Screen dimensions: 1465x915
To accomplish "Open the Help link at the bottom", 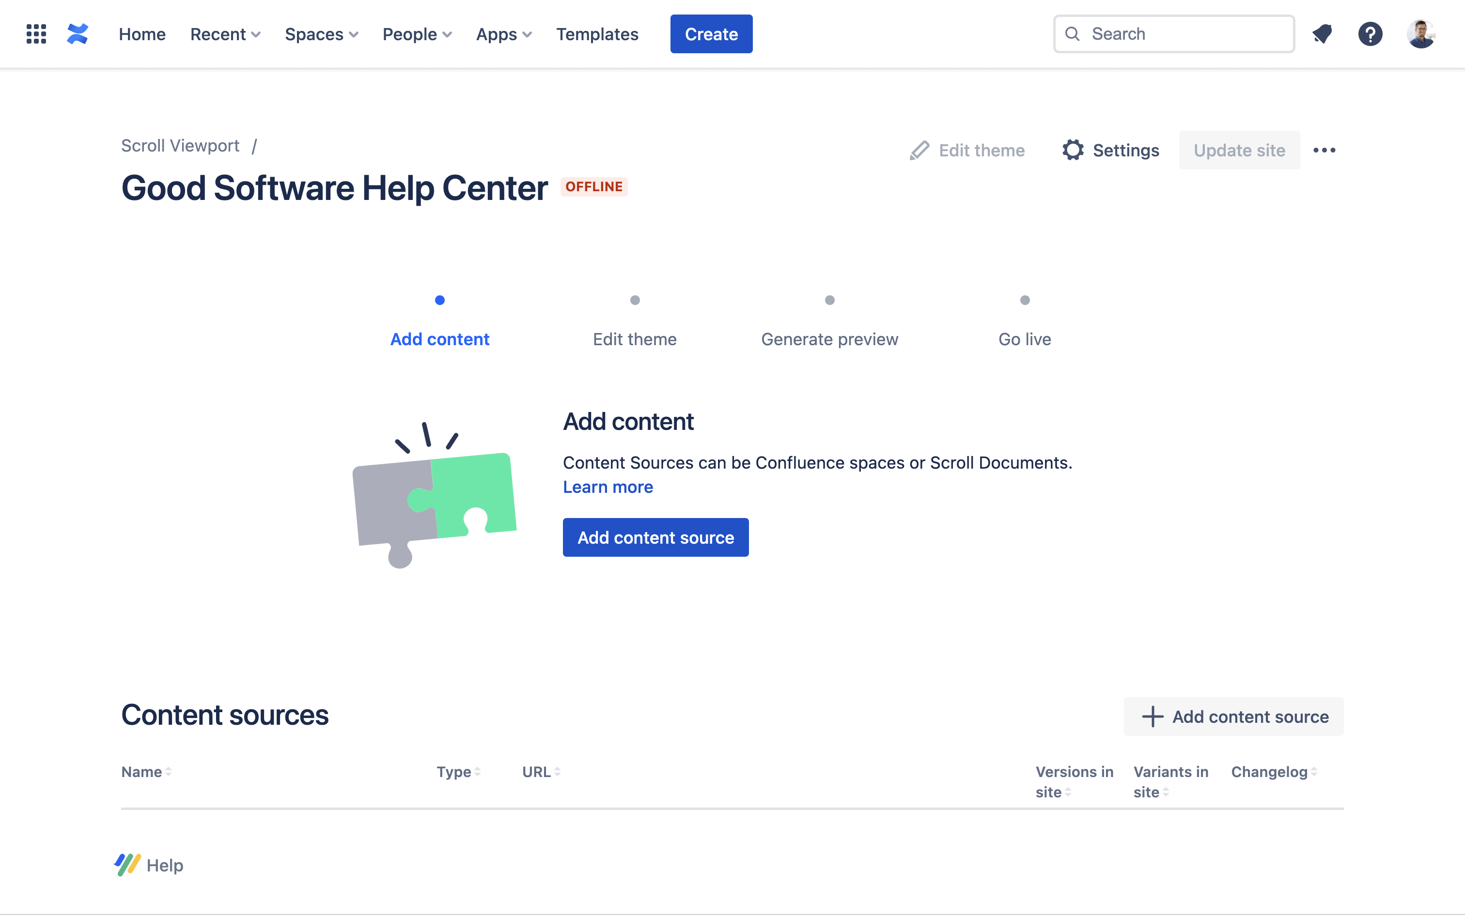I will (165, 866).
